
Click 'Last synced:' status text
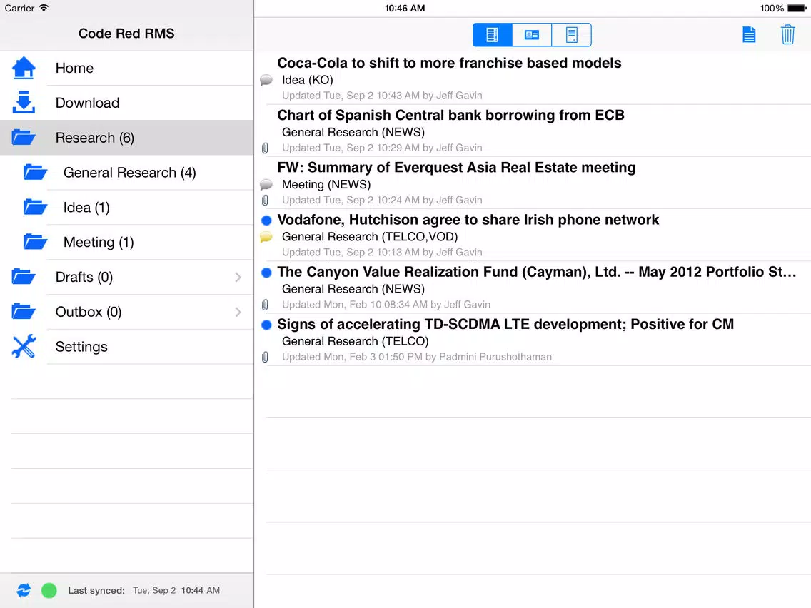96,590
